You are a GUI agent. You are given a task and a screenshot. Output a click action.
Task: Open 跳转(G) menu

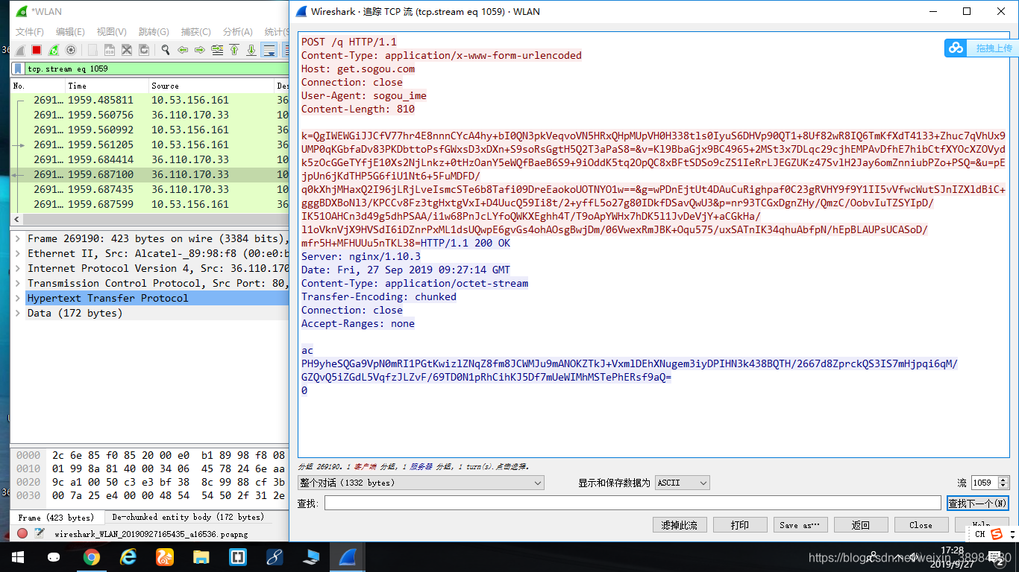[x=154, y=32]
